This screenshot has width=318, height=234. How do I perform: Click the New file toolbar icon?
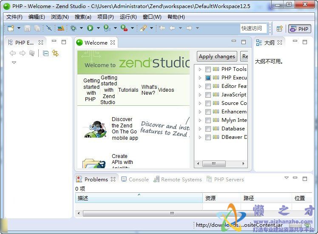click(11, 28)
